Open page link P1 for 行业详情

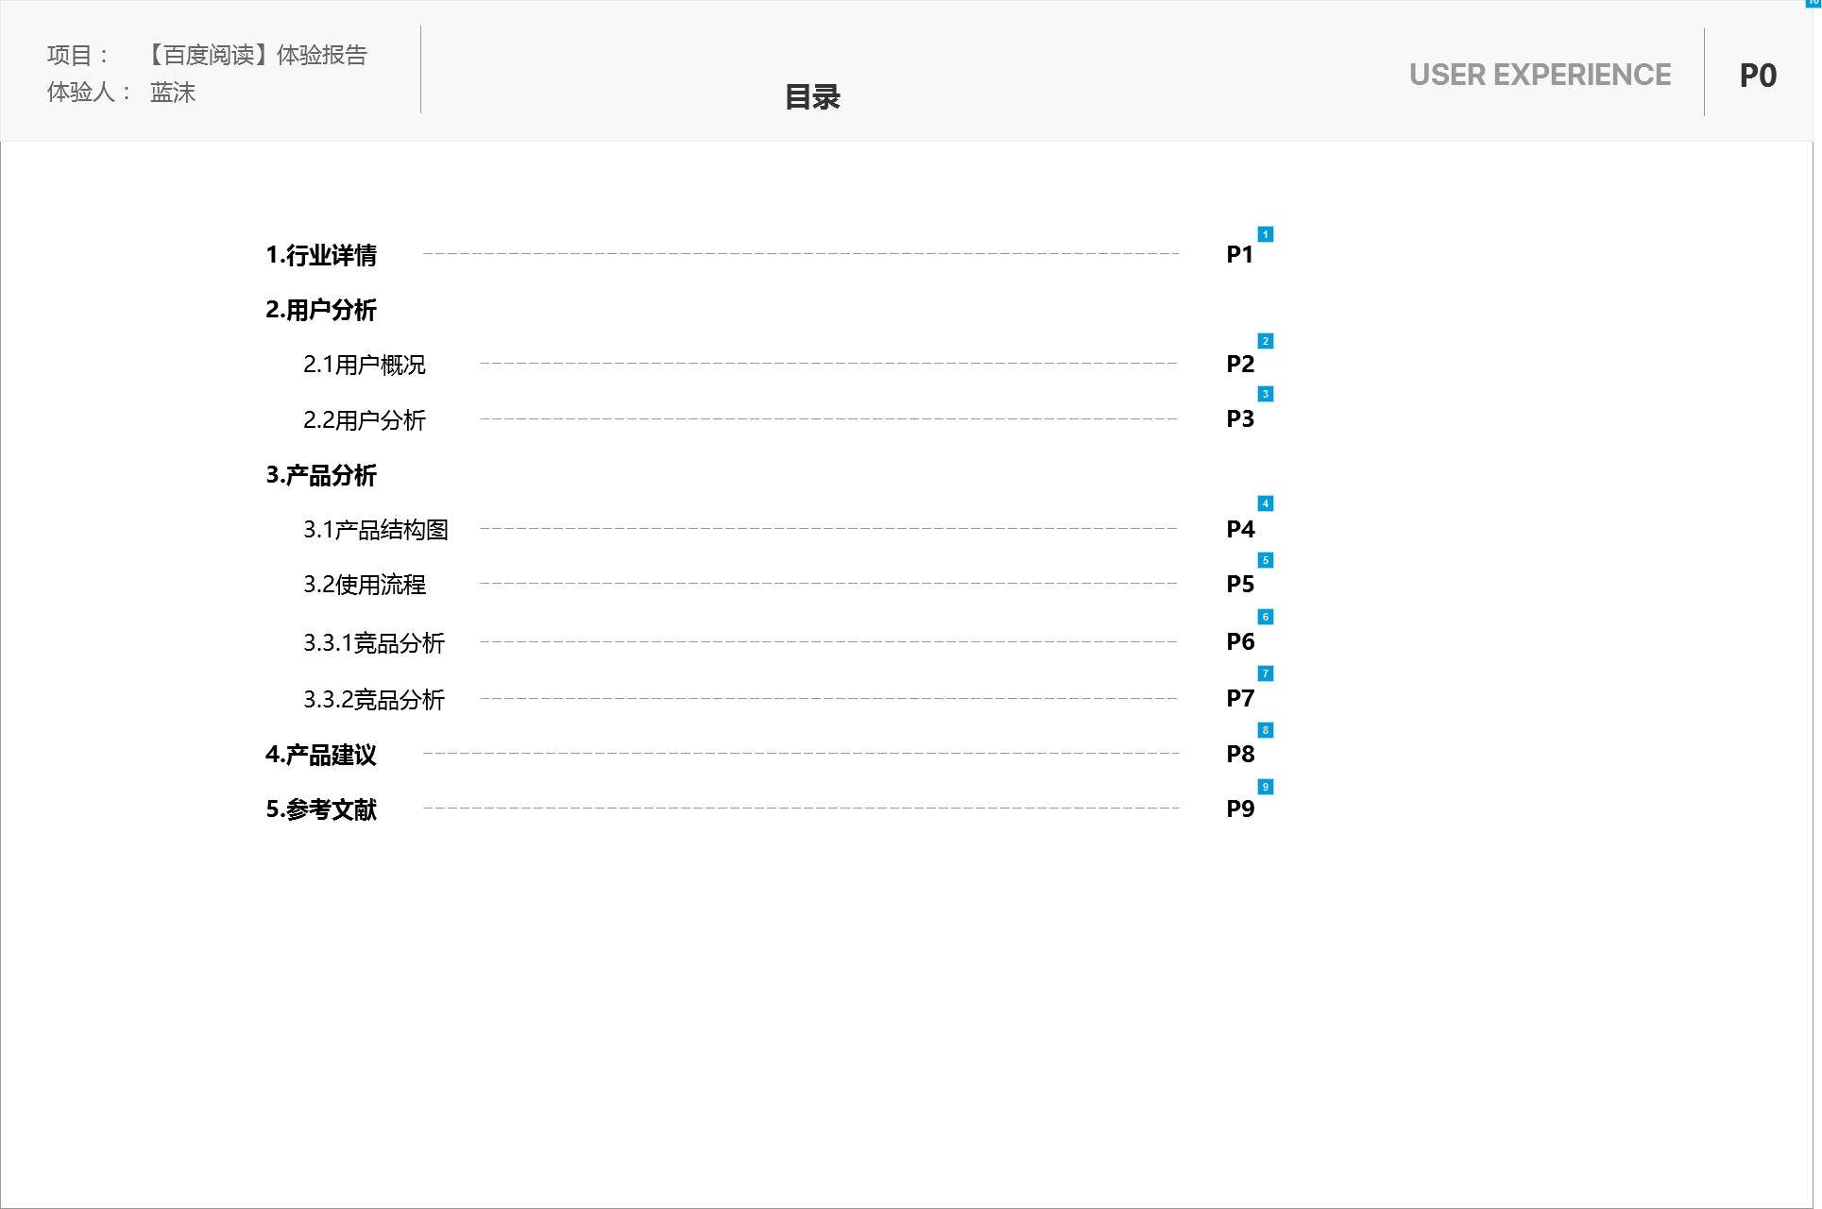[1239, 255]
